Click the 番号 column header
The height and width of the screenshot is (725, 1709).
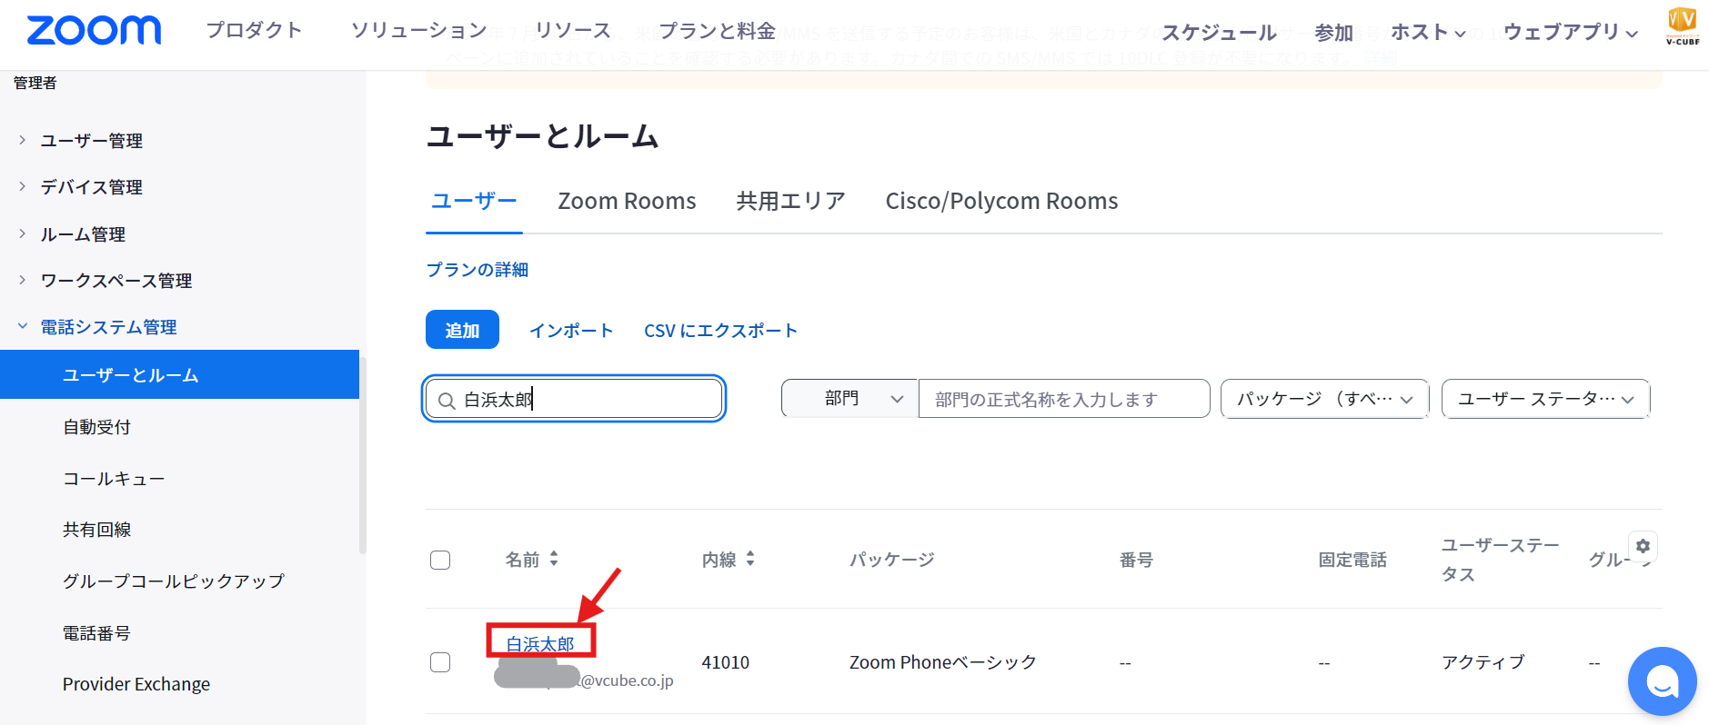pyautogui.click(x=1136, y=560)
